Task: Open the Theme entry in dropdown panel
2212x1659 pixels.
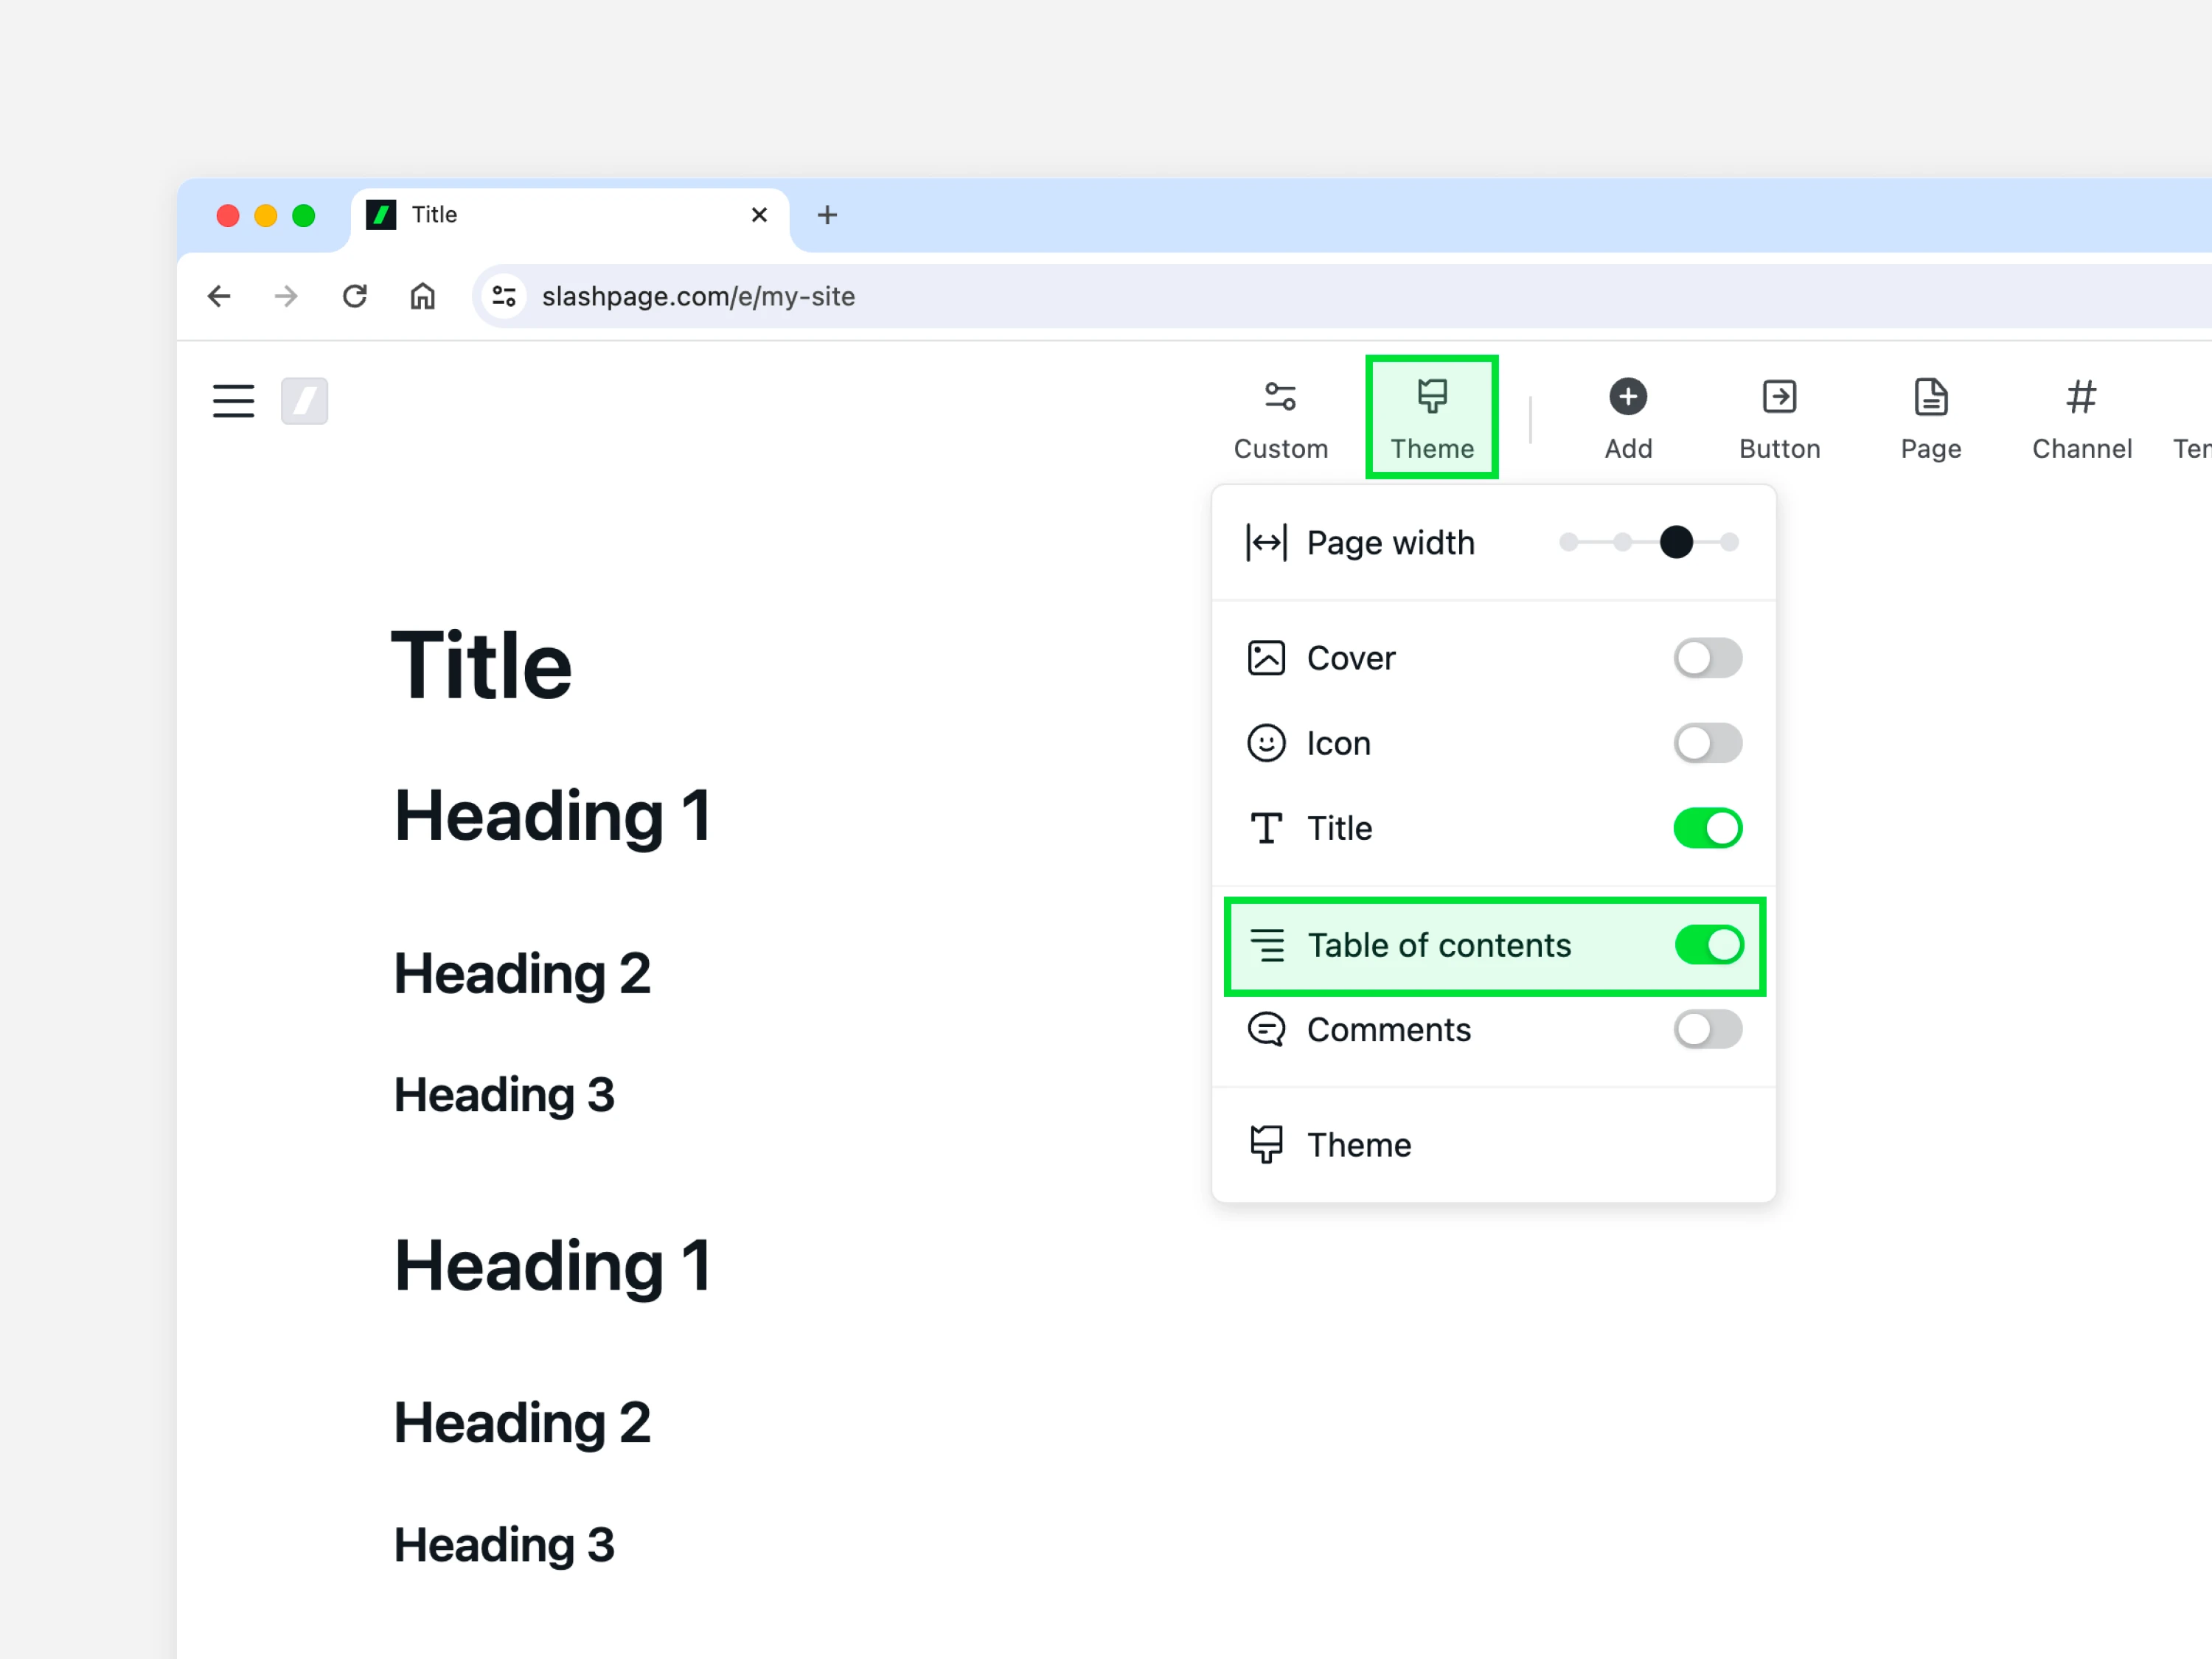Action: (1493, 1144)
